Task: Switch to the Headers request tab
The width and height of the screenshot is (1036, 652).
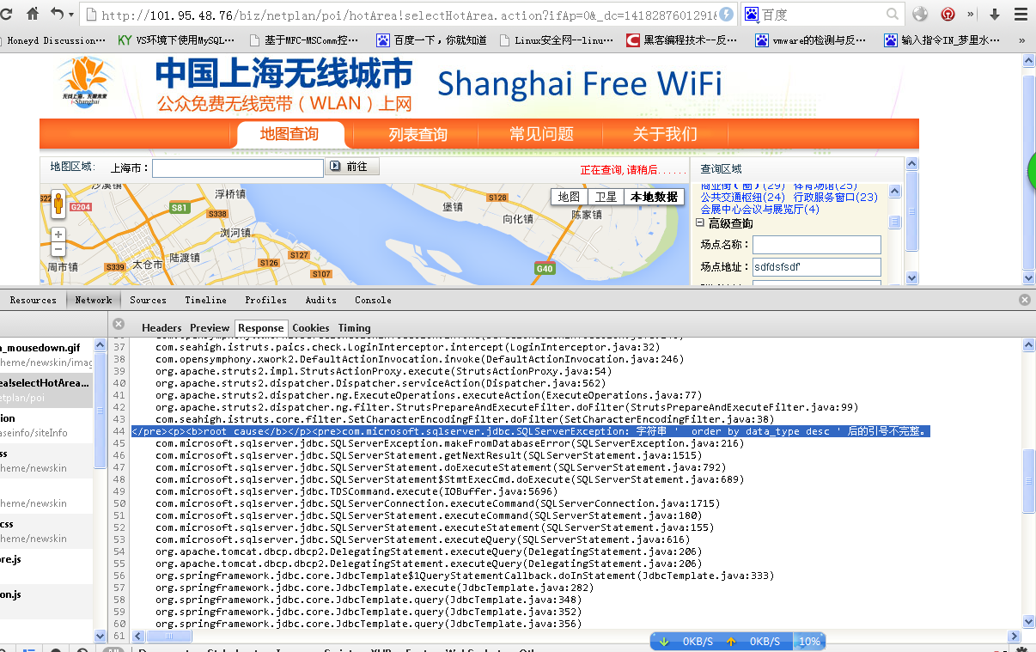Action: (x=161, y=327)
